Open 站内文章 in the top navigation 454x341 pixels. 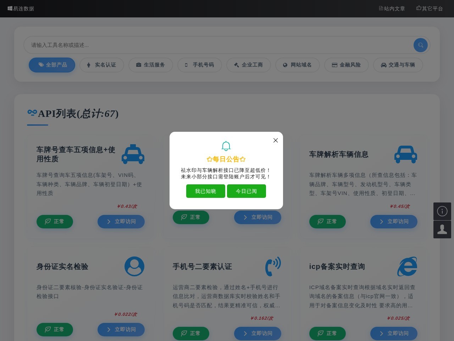(x=392, y=9)
